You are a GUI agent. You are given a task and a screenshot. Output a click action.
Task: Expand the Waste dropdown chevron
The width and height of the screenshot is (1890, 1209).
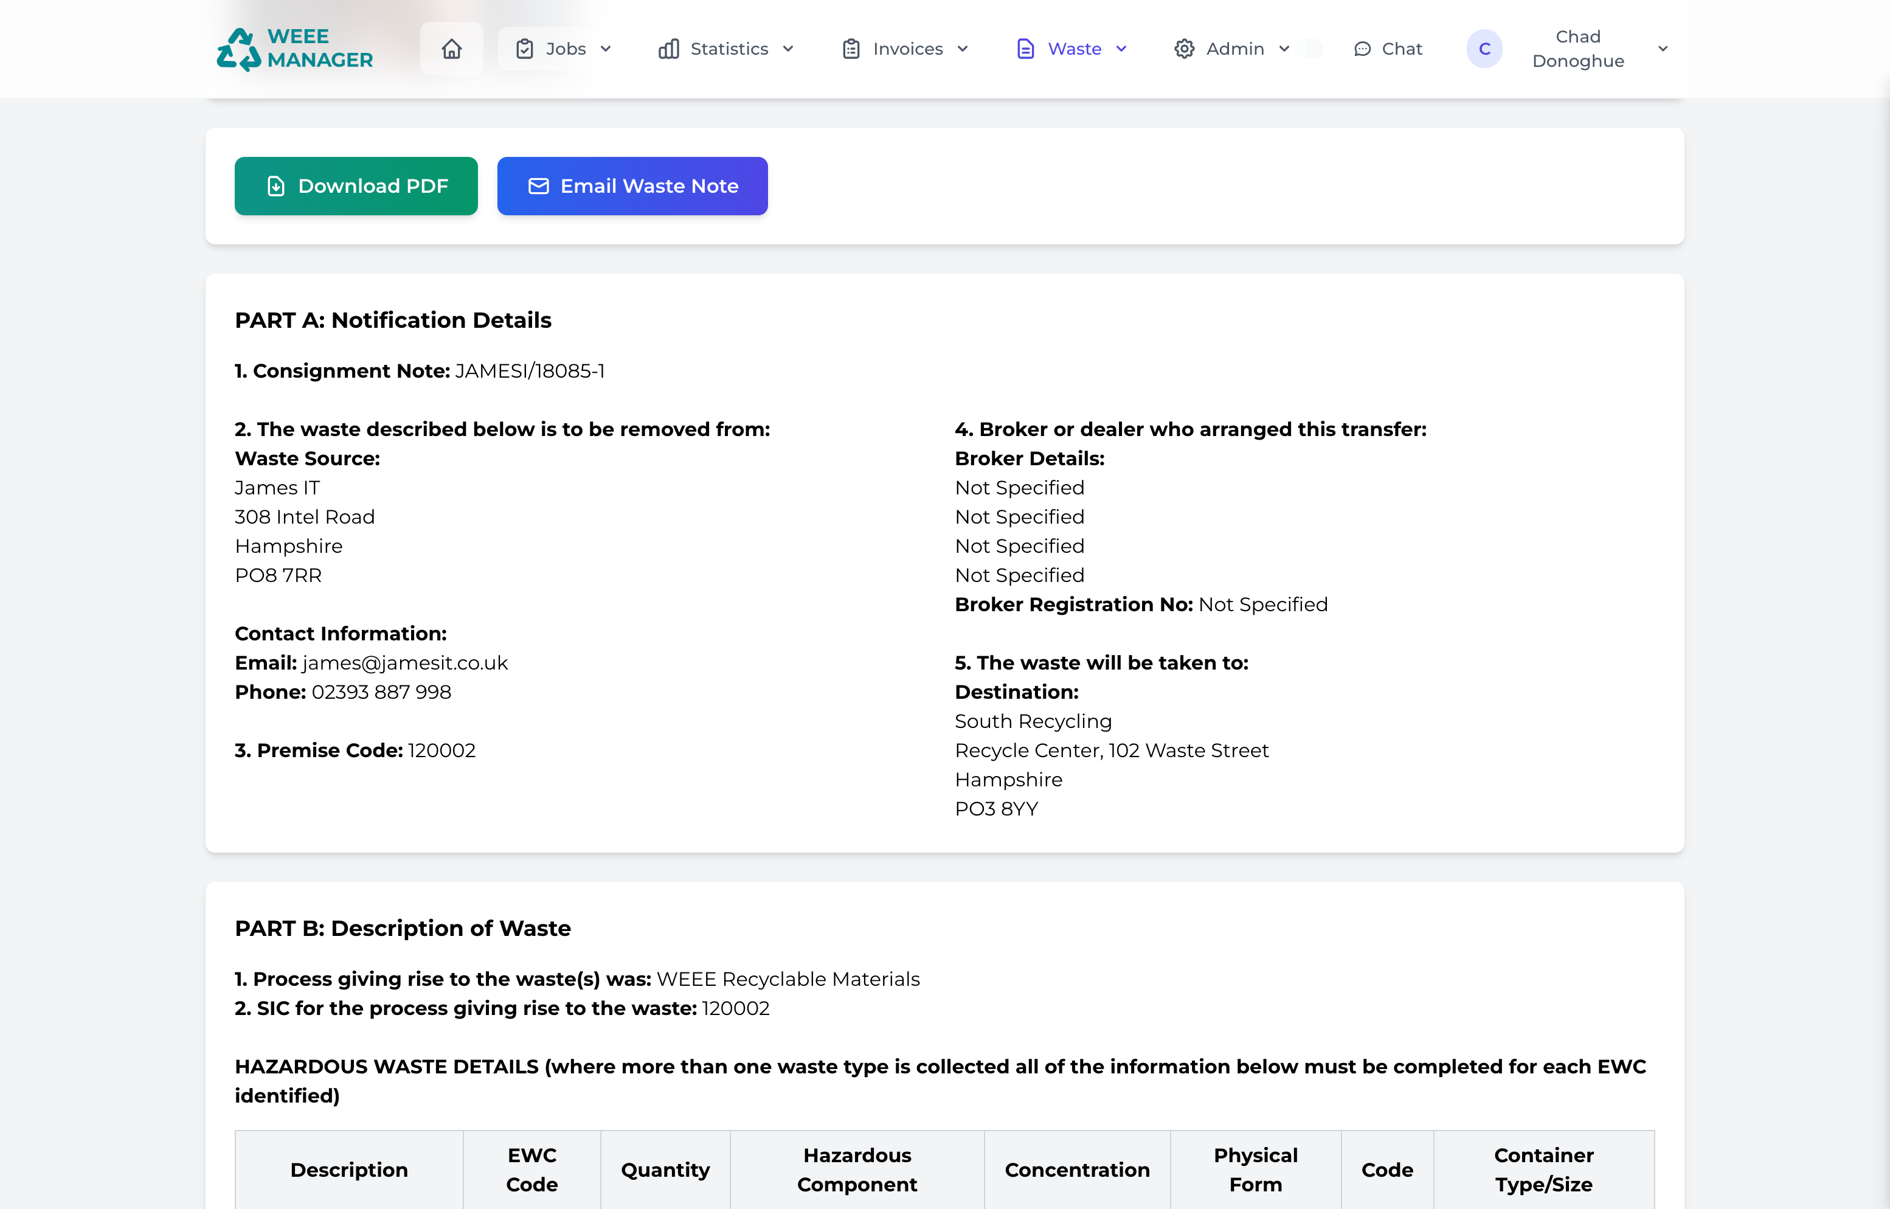pos(1121,49)
